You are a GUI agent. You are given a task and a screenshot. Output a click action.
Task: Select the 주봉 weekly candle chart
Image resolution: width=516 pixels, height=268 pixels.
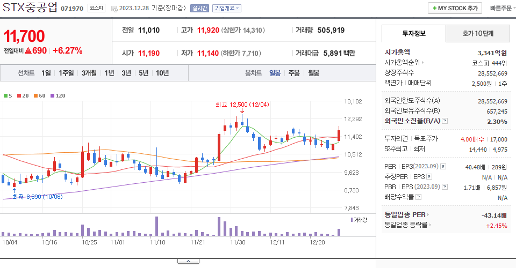click(x=294, y=73)
